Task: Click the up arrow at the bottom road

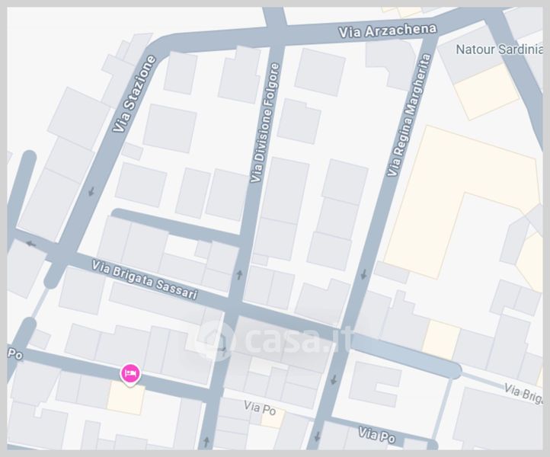Action: click(x=206, y=442)
